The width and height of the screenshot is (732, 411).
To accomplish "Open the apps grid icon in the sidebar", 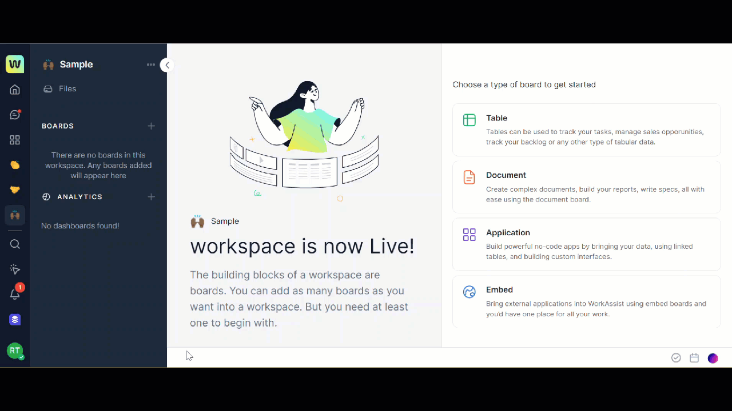I will pos(15,140).
